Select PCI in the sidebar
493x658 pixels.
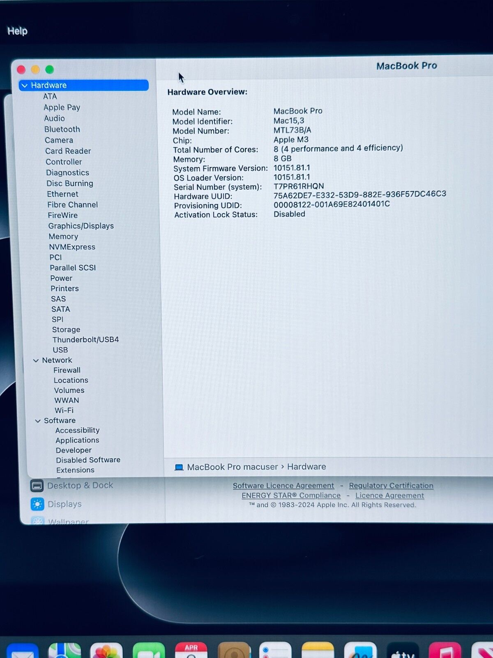pyautogui.click(x=55, y=257)
